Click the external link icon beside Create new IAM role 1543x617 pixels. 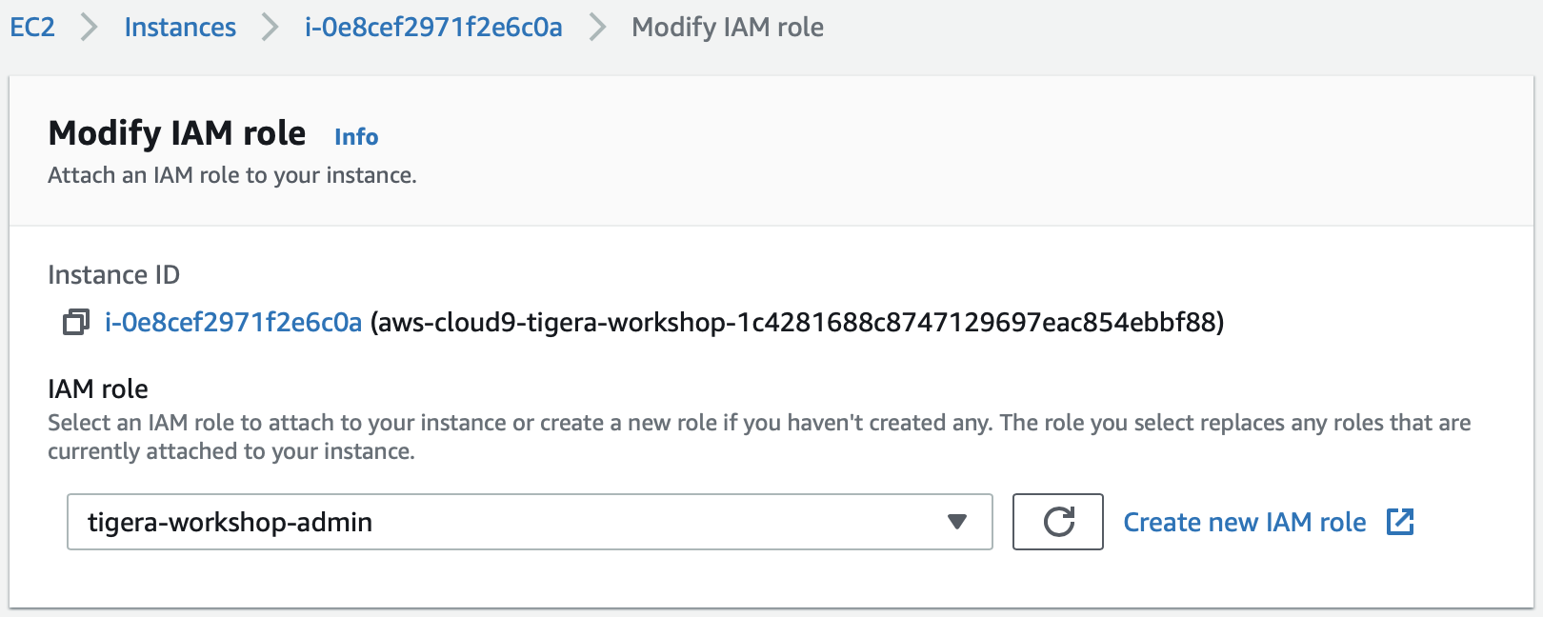click(x=1400, y=522)
